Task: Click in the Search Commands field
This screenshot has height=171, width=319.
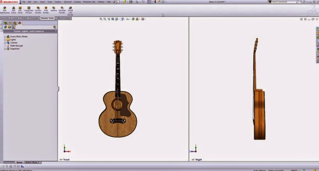Action: [284, 2]
